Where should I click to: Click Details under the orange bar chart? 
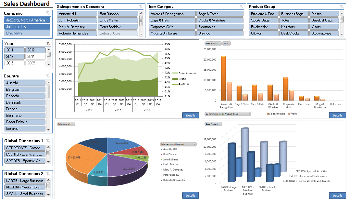pyautogui.click(x=338, y=115)
